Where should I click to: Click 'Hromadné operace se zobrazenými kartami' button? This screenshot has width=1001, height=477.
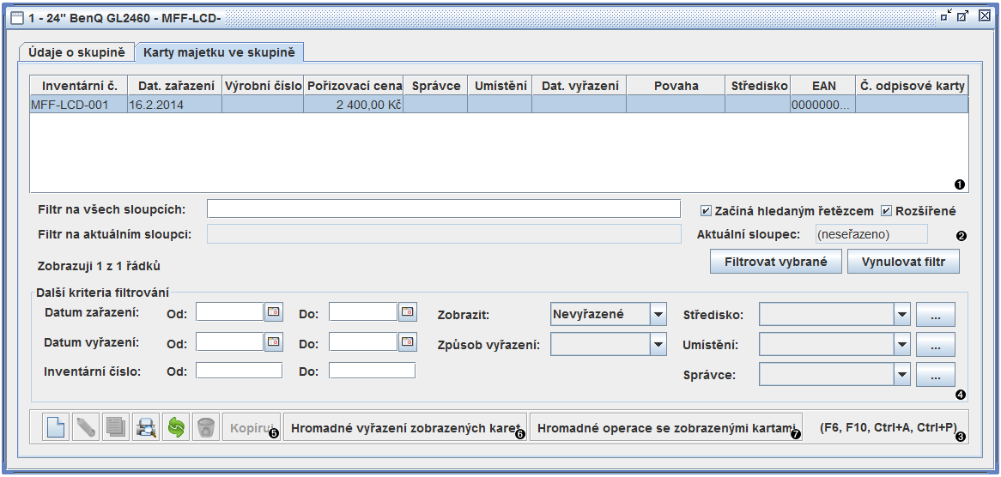point(666,427)
